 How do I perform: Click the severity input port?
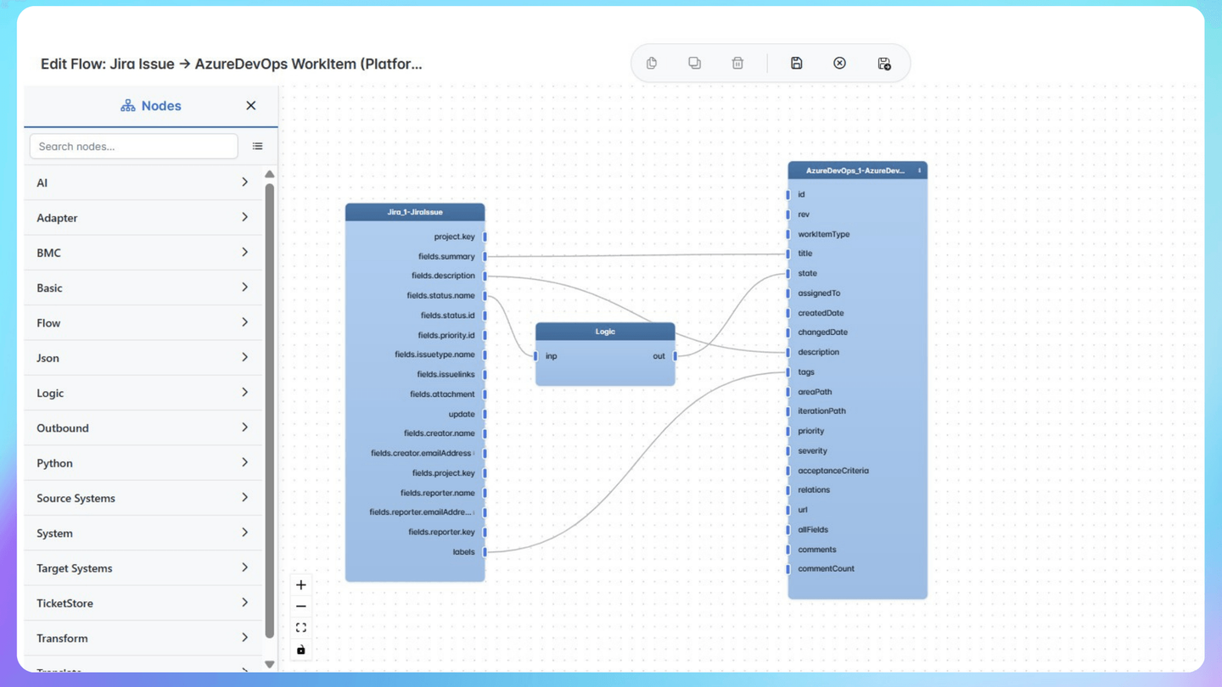pyautogui.click(x=788, y=451)
